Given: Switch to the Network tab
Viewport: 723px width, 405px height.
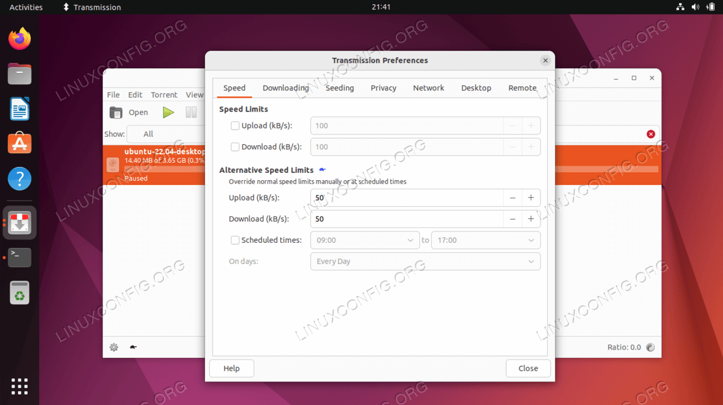Looking at the screenshot, I should pos(428,88).
